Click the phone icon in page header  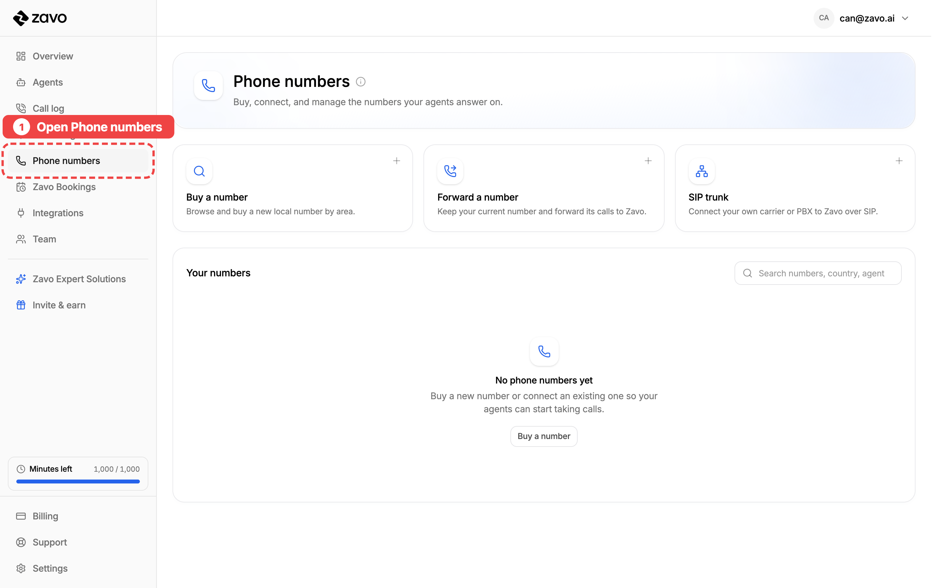[x=208, y=86]
